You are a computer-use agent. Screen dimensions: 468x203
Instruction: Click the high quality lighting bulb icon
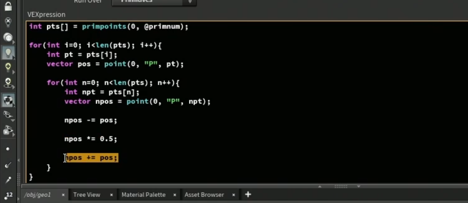8,67
